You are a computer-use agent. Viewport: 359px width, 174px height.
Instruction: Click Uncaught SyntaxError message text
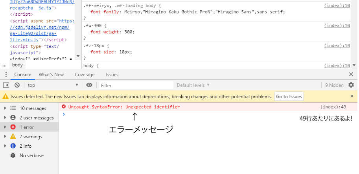[124, 107]
